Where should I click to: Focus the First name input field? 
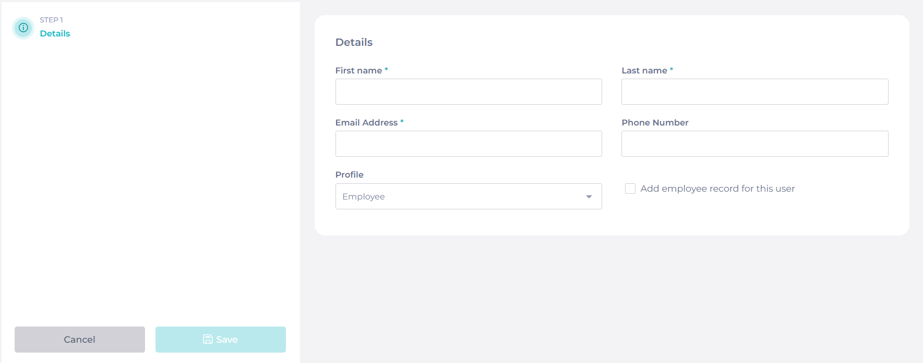coord(469,92)
